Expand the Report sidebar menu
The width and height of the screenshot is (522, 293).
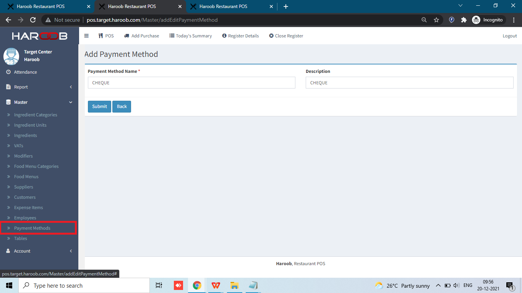39,87
